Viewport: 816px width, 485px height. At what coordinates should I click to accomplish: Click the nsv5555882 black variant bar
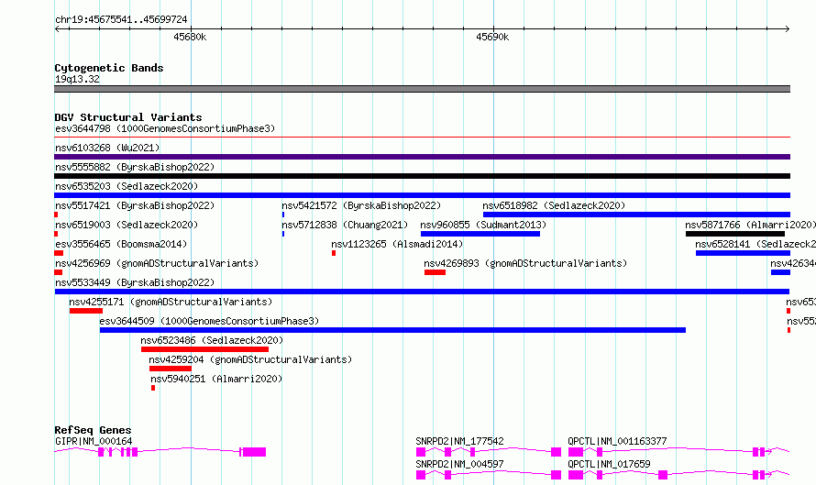[422, 176]
